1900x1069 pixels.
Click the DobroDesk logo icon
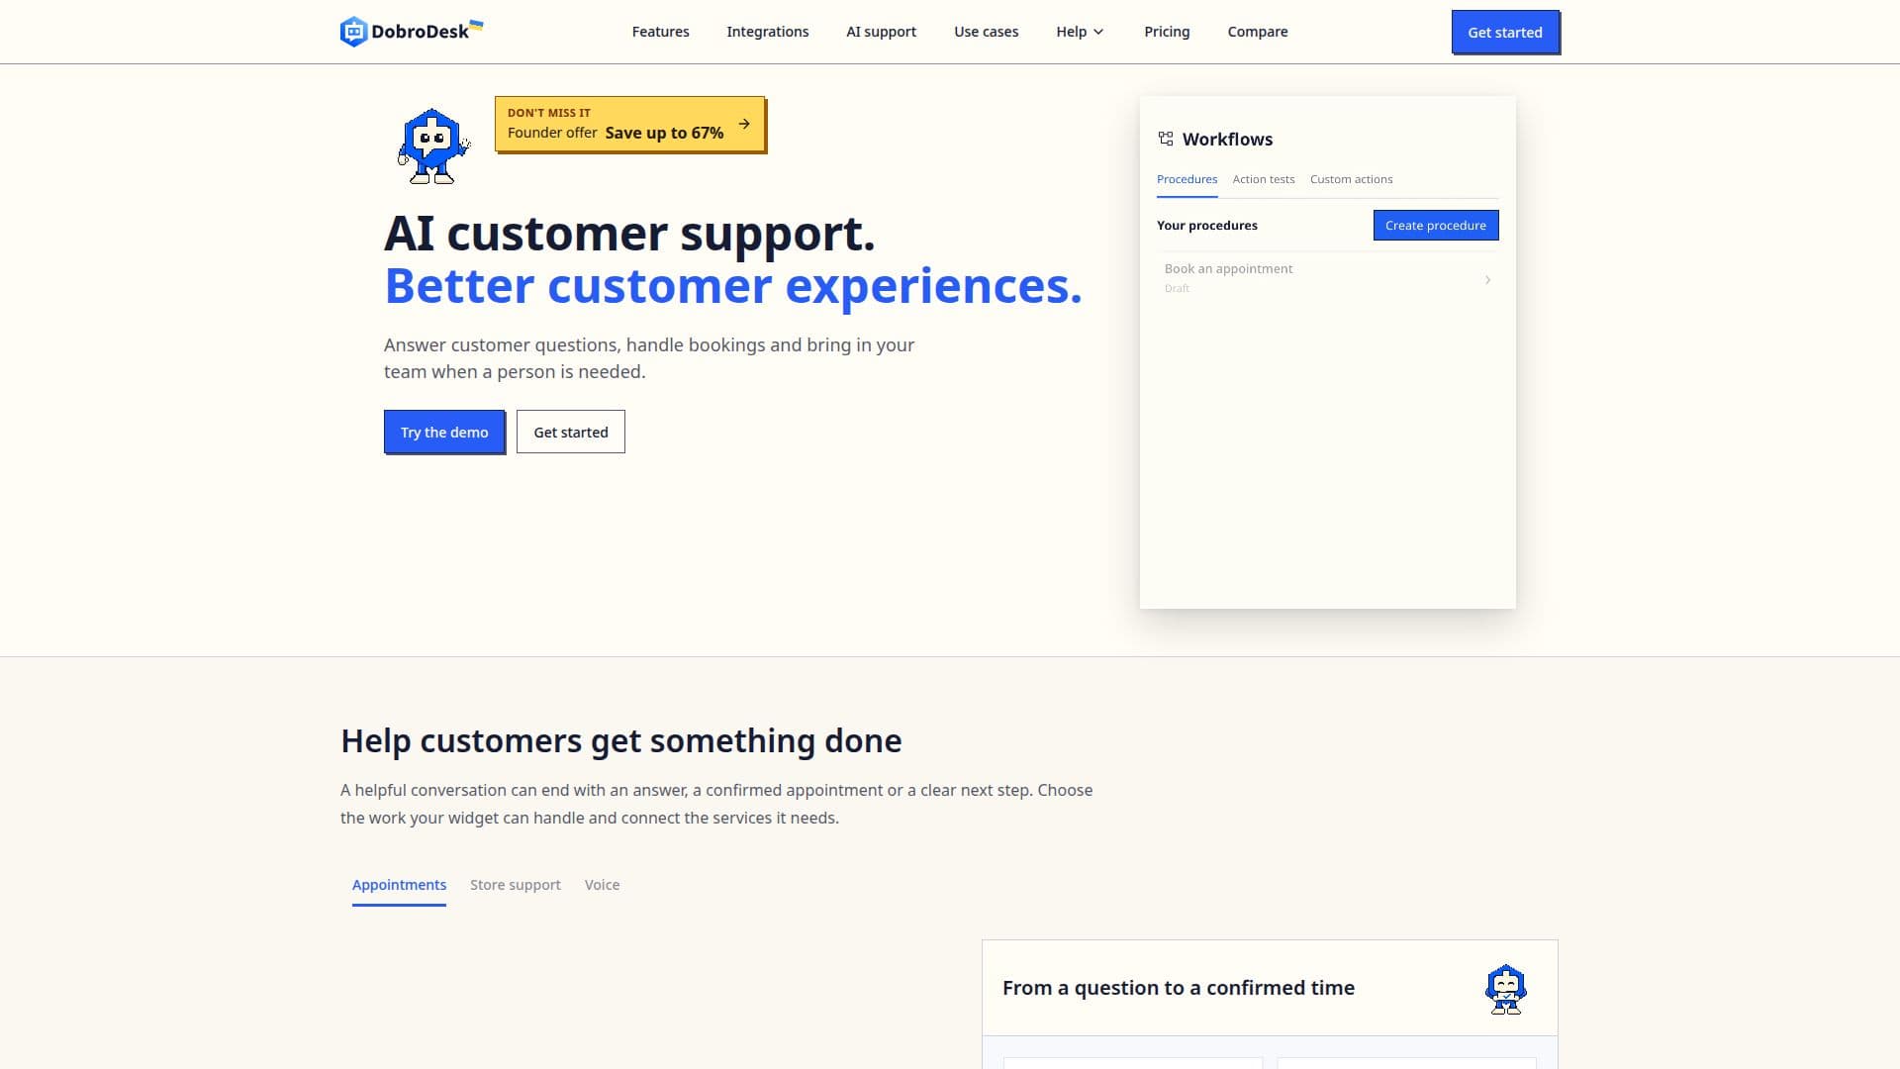click(x=353, y=32)
